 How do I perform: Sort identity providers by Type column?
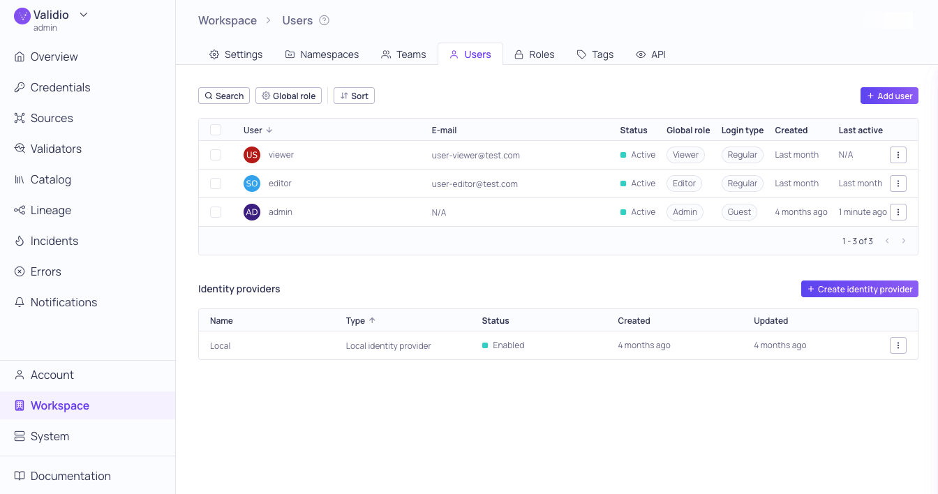[x=361, y=321]
